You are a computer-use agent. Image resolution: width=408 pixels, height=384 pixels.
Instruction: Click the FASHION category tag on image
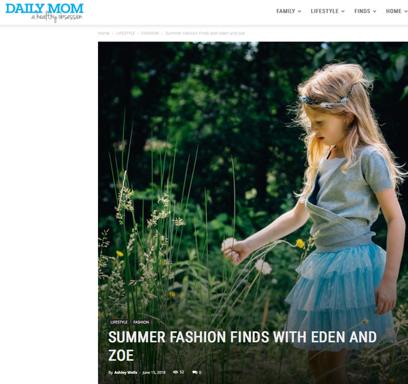pyautogui.click(x=141, y=322)
